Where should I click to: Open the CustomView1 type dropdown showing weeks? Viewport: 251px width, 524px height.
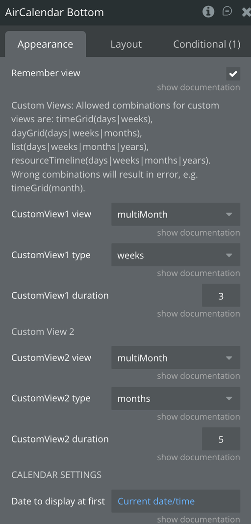coord(176,255)
